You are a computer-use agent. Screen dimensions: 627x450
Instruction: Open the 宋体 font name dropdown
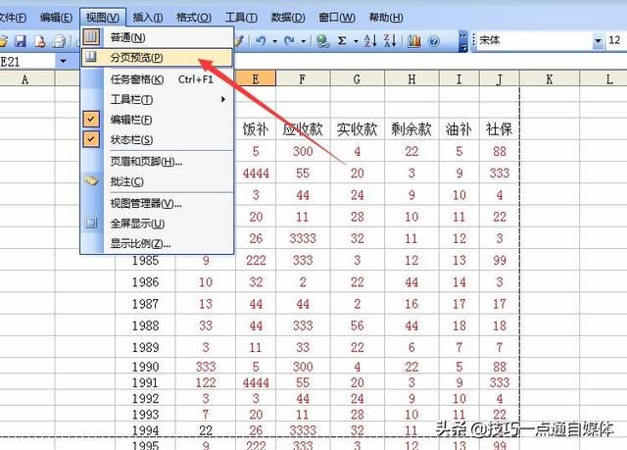click(598, 40)
